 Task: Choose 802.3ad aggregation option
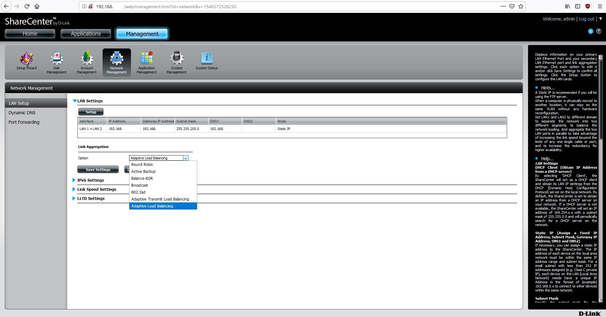tap(138, 192)
